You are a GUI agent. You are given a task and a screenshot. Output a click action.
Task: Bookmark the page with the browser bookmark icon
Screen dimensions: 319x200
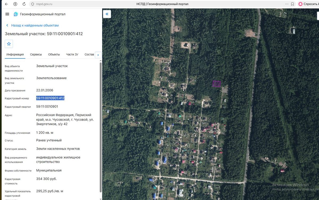tap(292, 4)
